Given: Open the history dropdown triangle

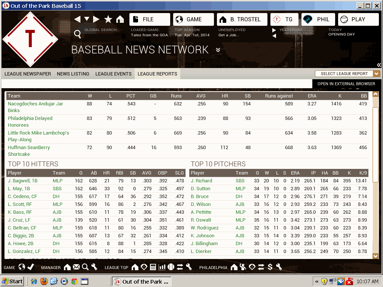Looking at the screenshot, I should pos(87,19).
